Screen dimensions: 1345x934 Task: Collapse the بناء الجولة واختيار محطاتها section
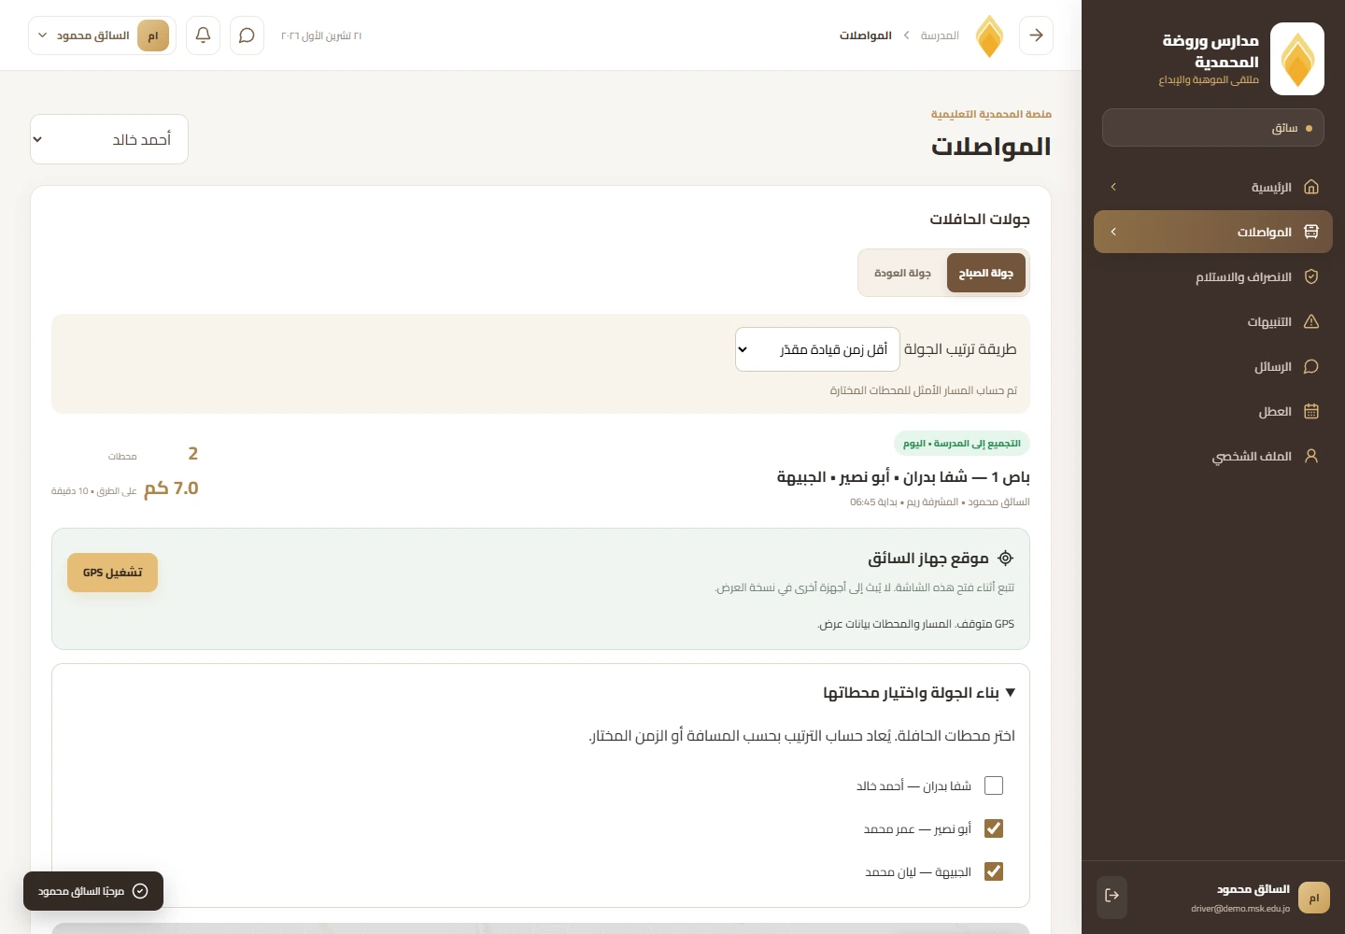919,692
